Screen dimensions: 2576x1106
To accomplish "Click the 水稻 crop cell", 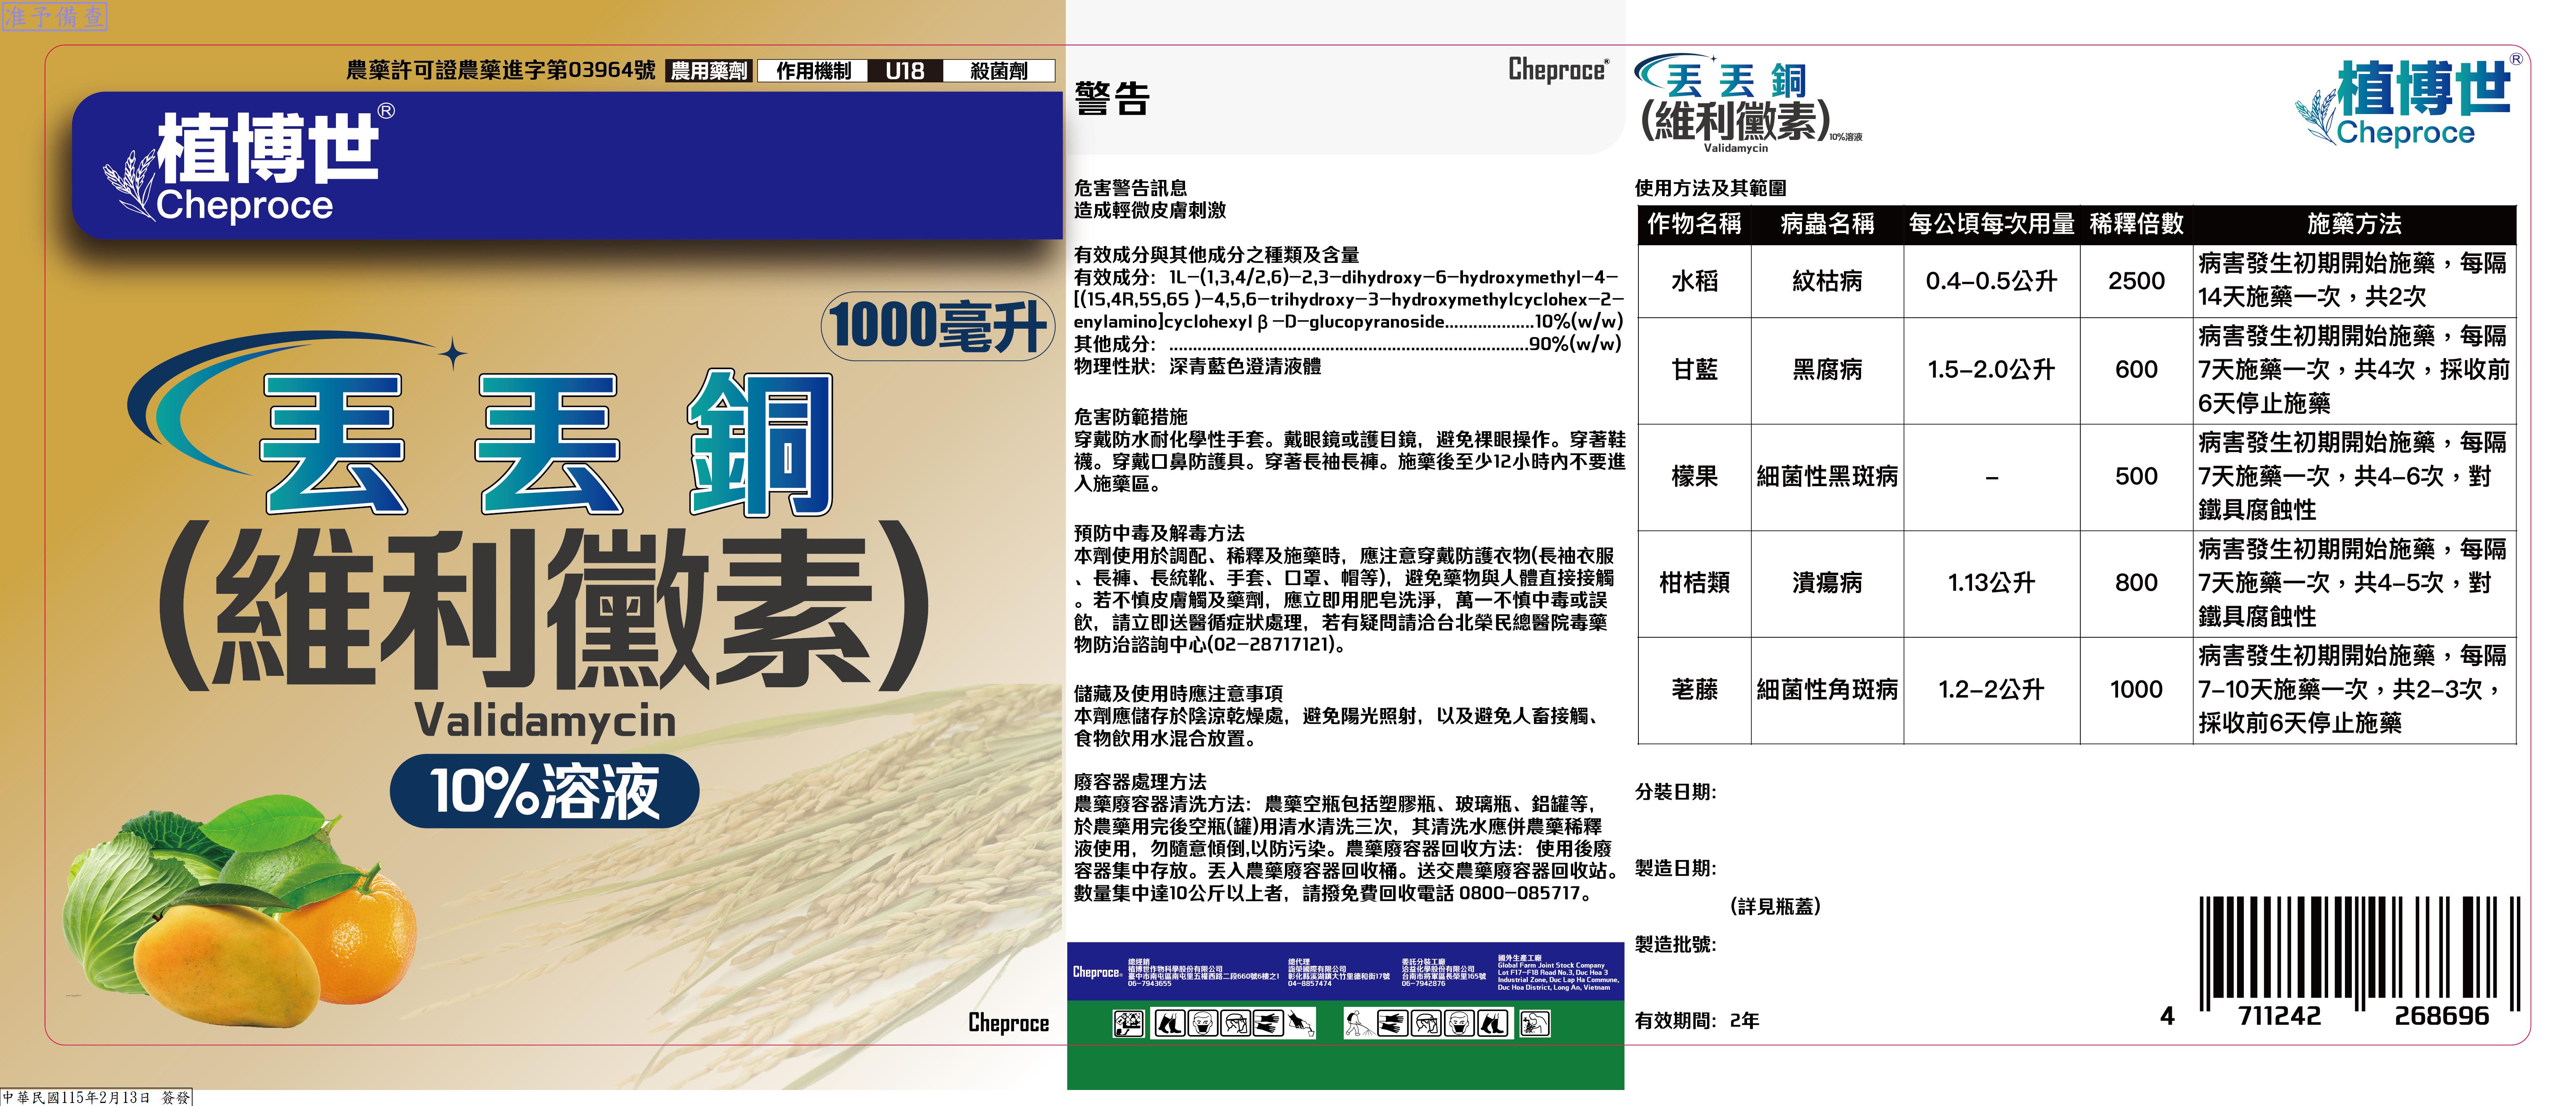I will 1694,281.
